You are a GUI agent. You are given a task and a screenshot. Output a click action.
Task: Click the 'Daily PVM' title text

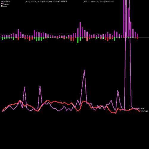coord(6,2)
